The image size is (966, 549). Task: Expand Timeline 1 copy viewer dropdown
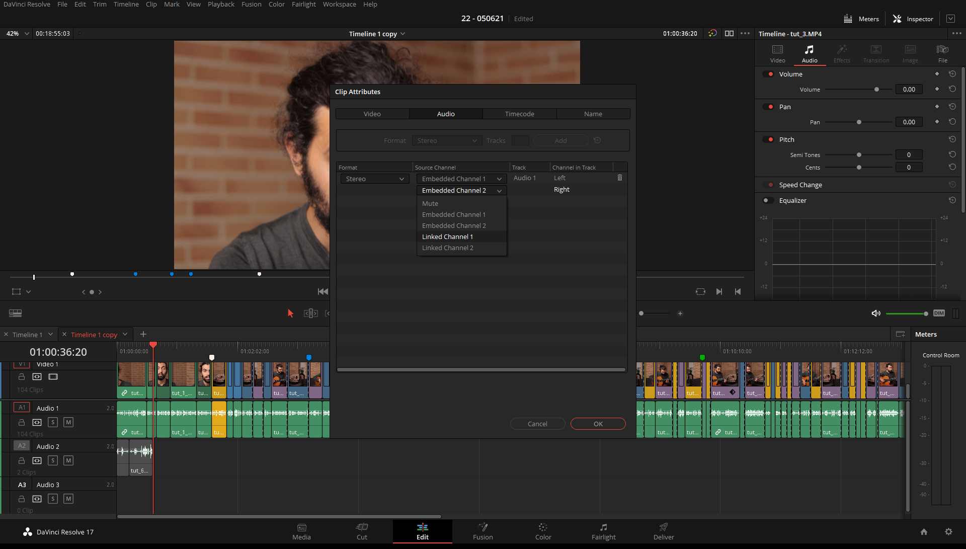click(403, 34)
